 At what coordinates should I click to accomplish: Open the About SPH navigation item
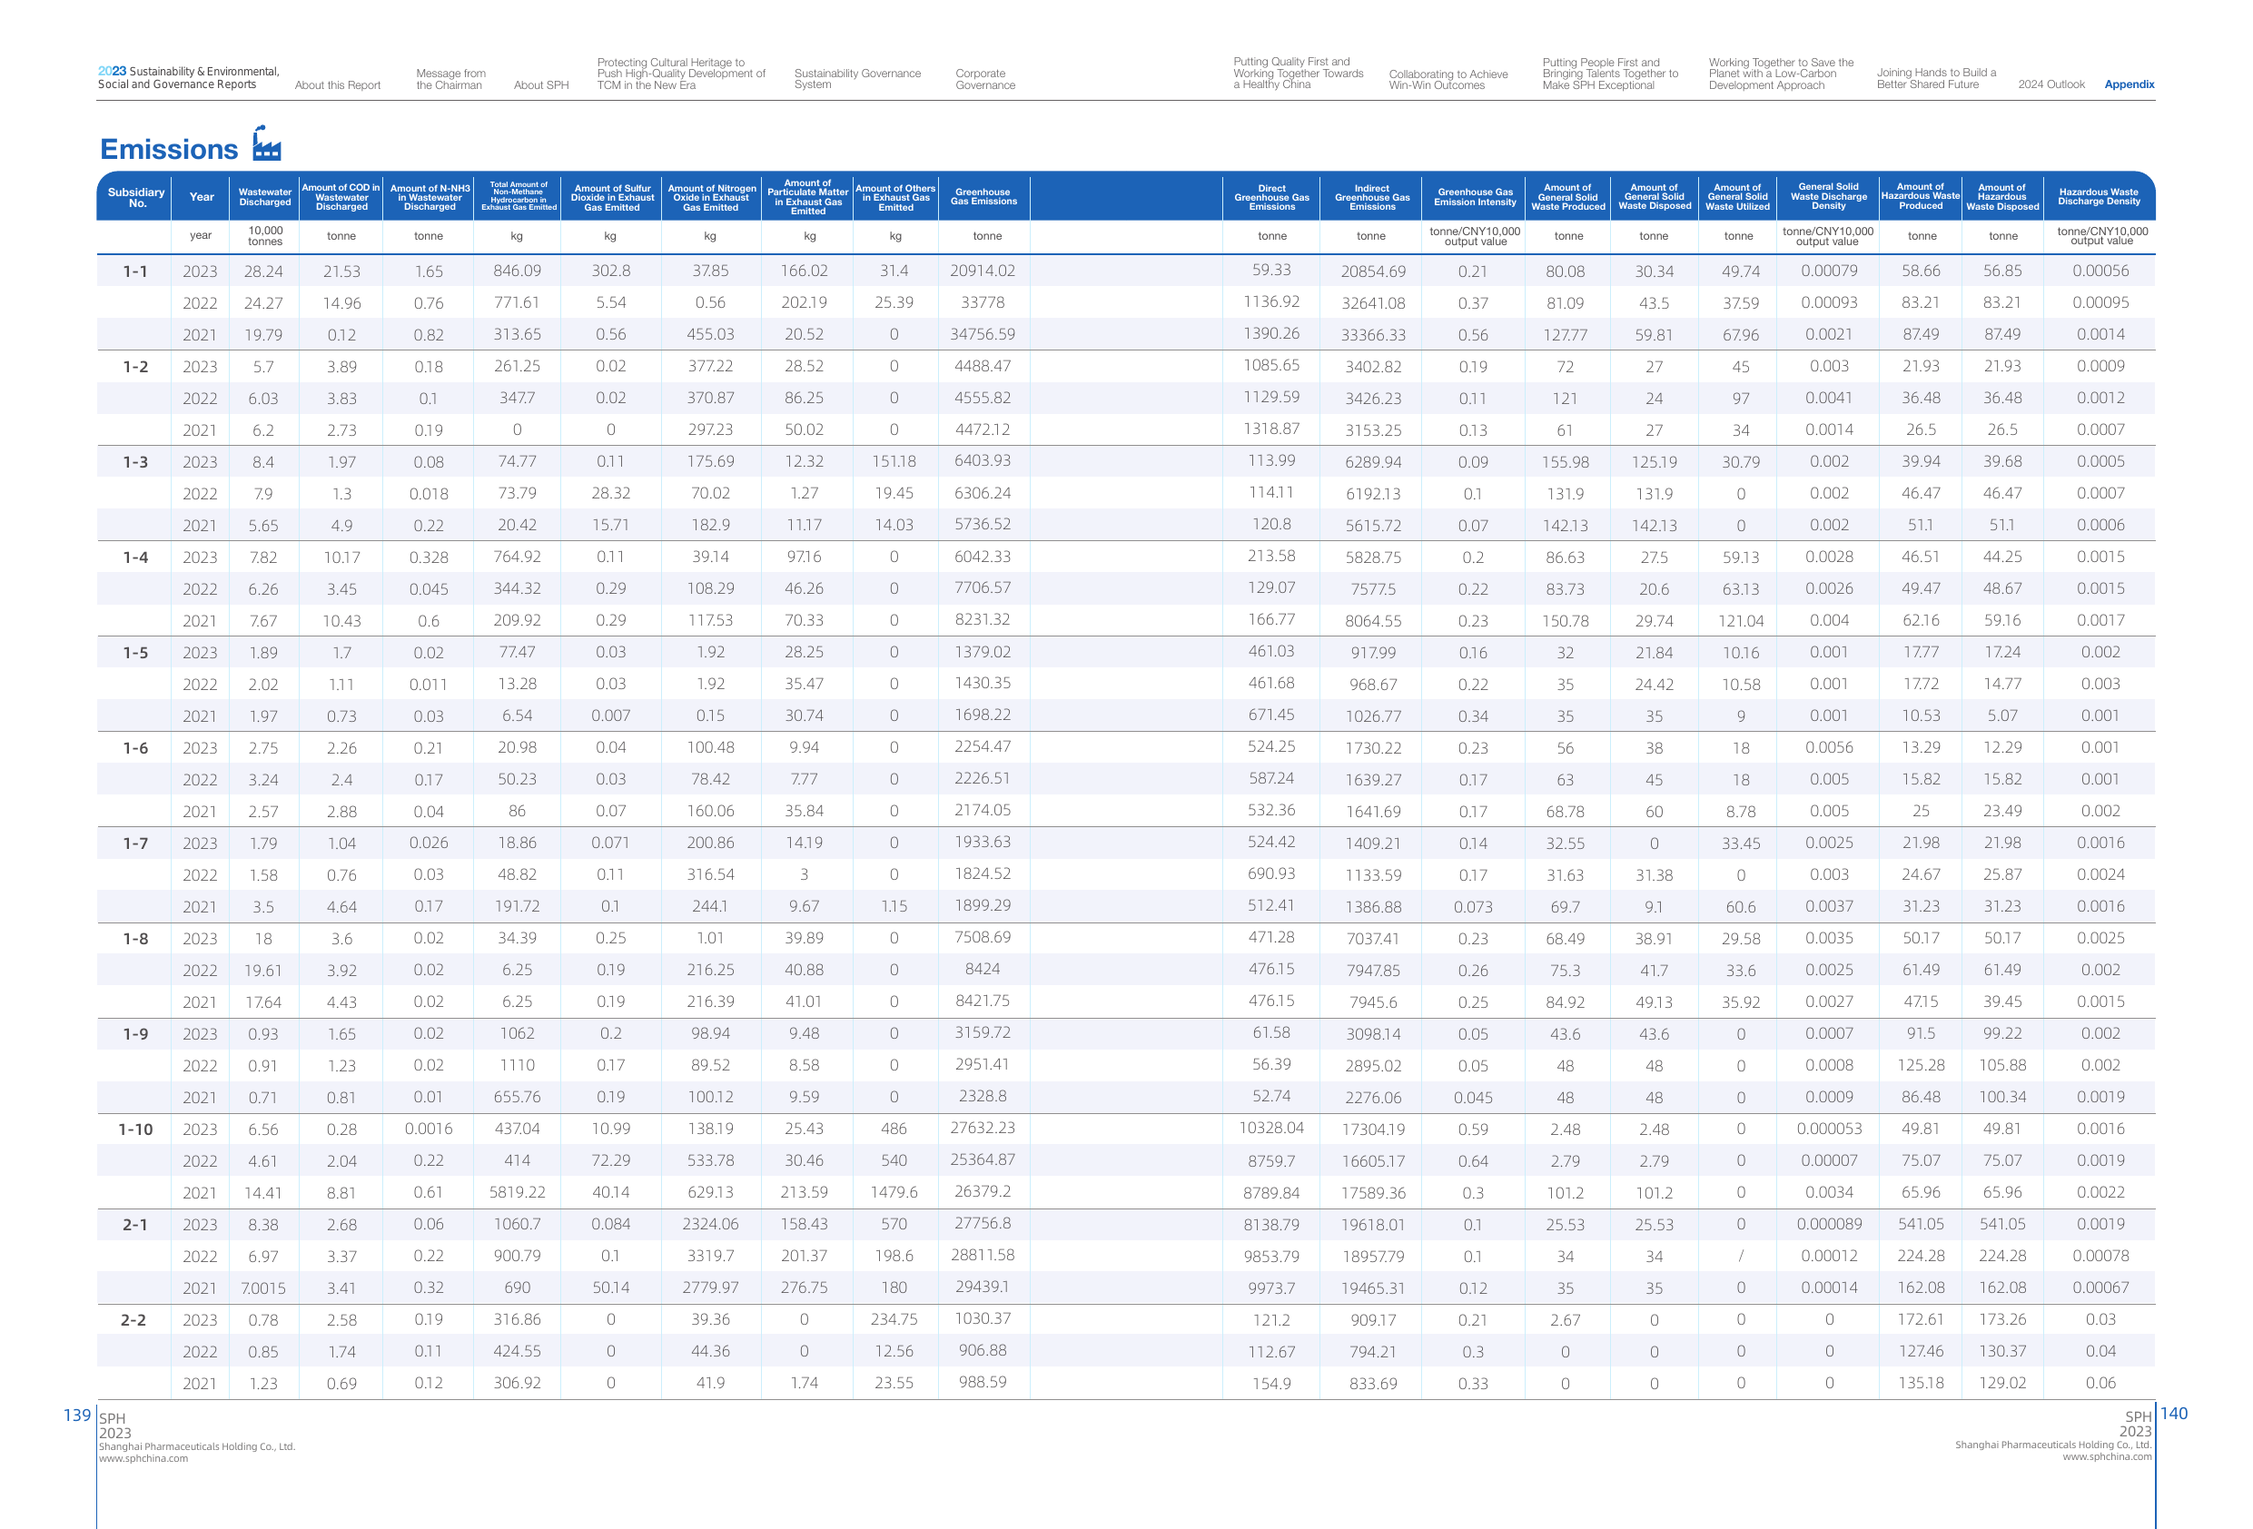tap(541, 85)
